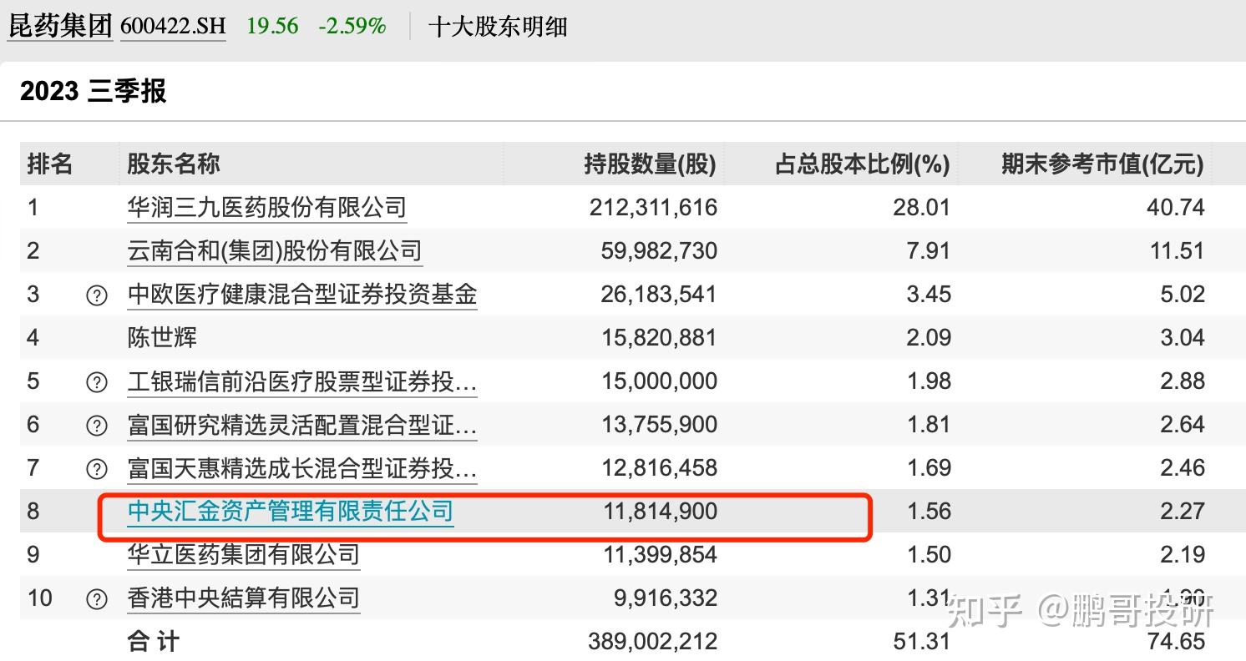Open fund 富国天惠精选成长混合型证券投…
This screenshot has height=661, width=1246.
click(302, 468)
